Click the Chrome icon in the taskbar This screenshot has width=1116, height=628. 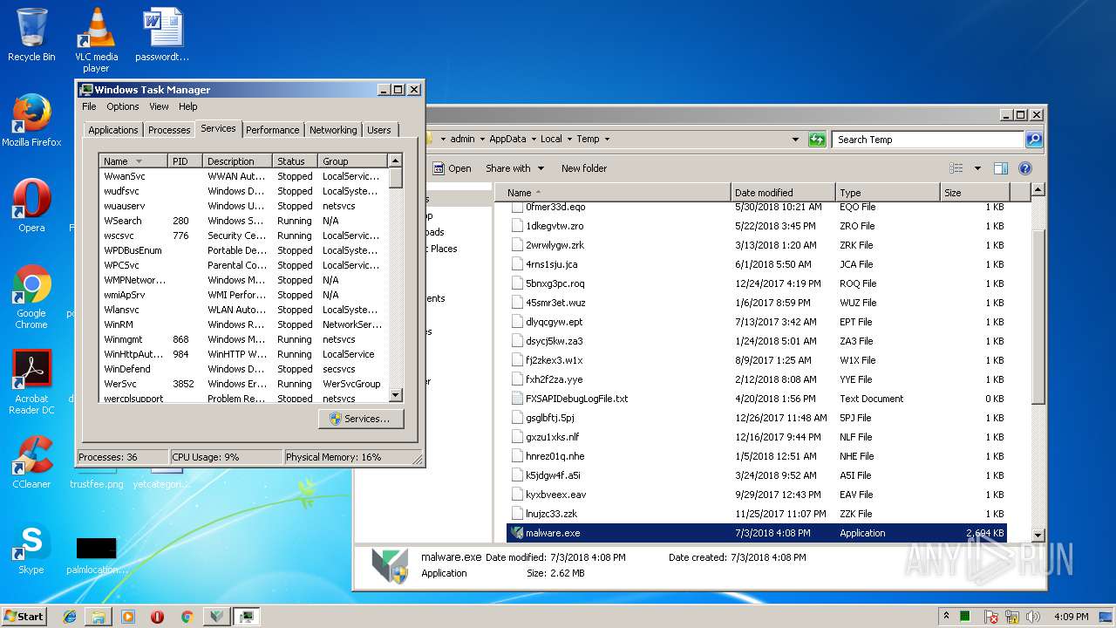click(x=187, y=617)
